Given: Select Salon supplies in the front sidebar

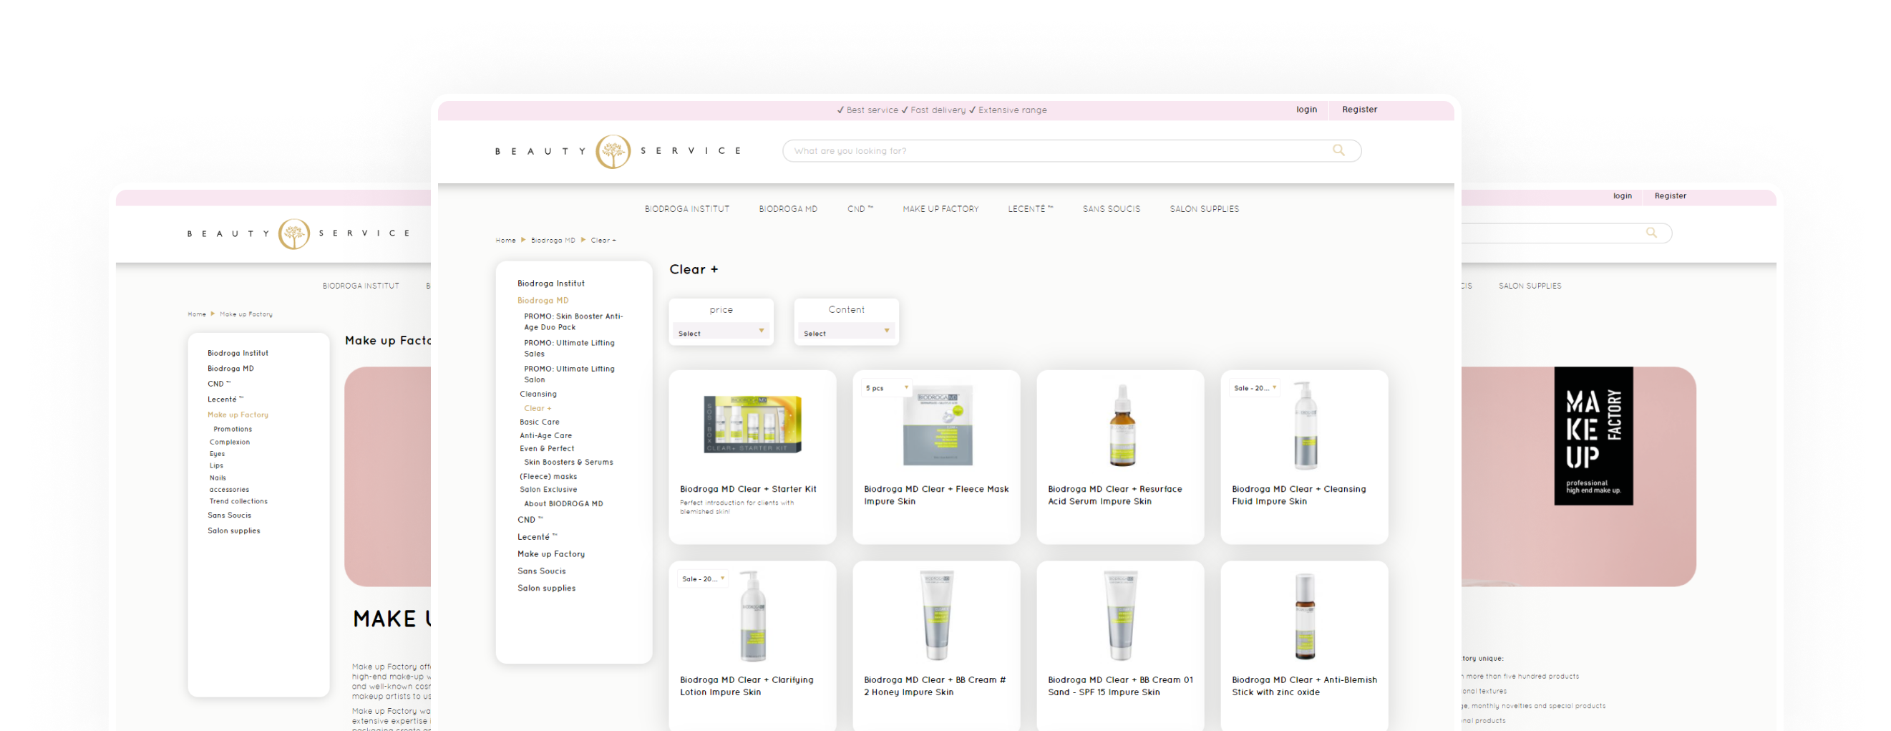Looking at the screenshot, I should coord(546,588).
